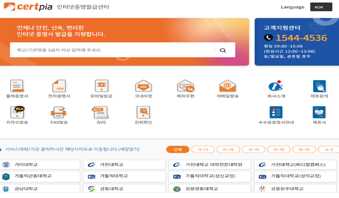Choose the 해외우편 overseas mail icon
The height and width of the screenshot is (198, 339).
[x=185, y=86]
